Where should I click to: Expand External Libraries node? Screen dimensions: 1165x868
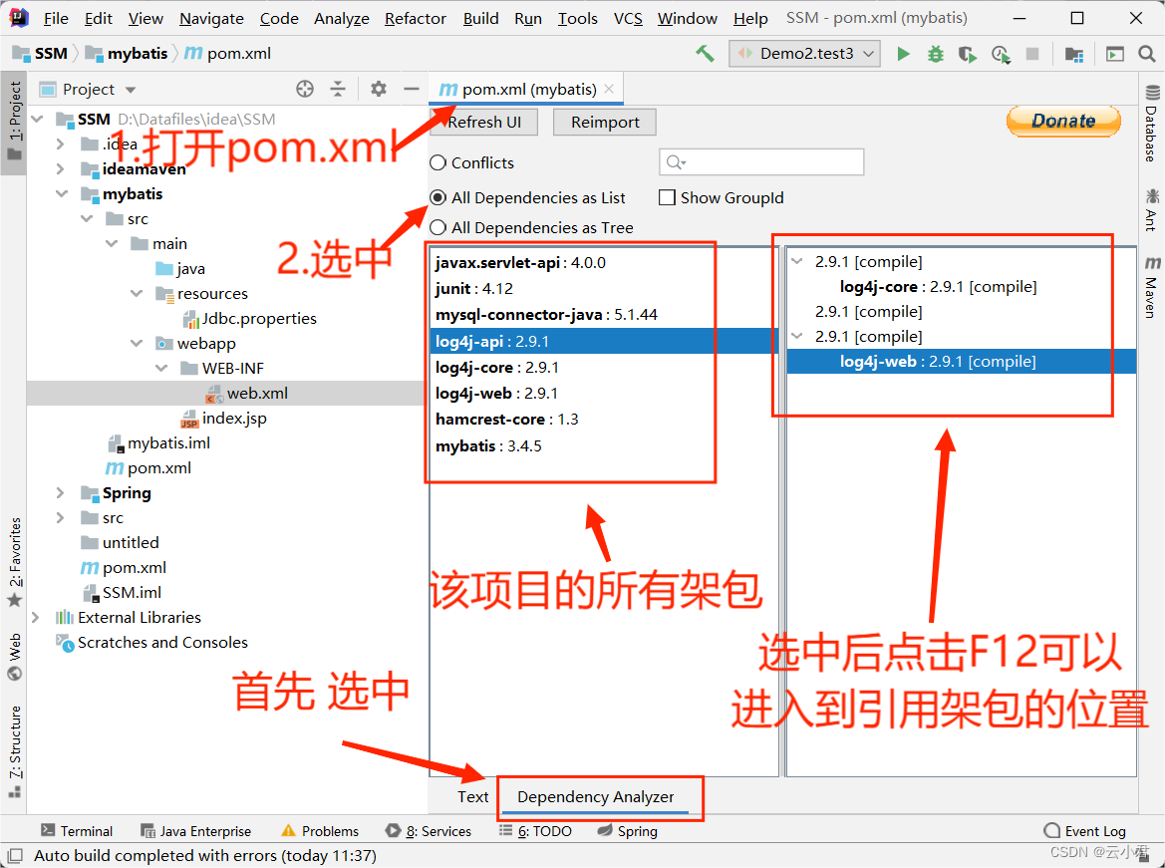(35, 618)
